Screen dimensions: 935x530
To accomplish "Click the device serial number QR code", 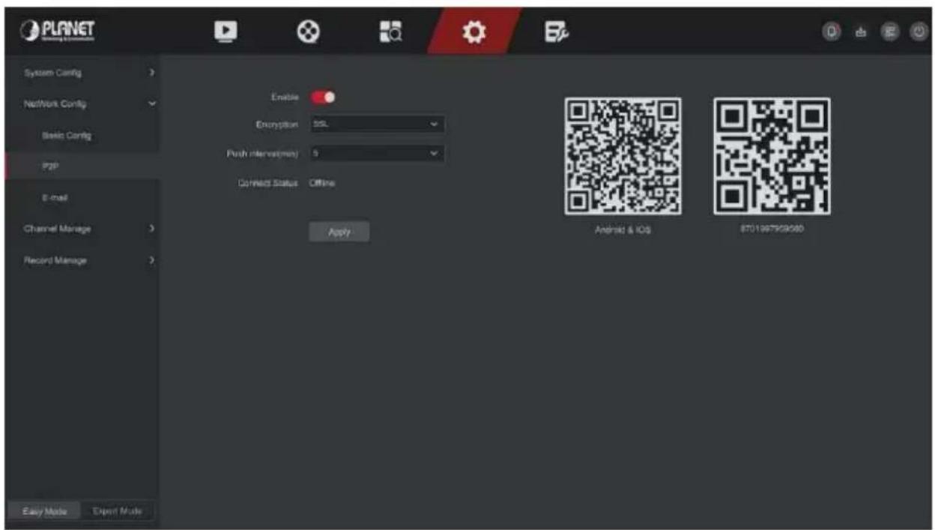I will point(772,156).
